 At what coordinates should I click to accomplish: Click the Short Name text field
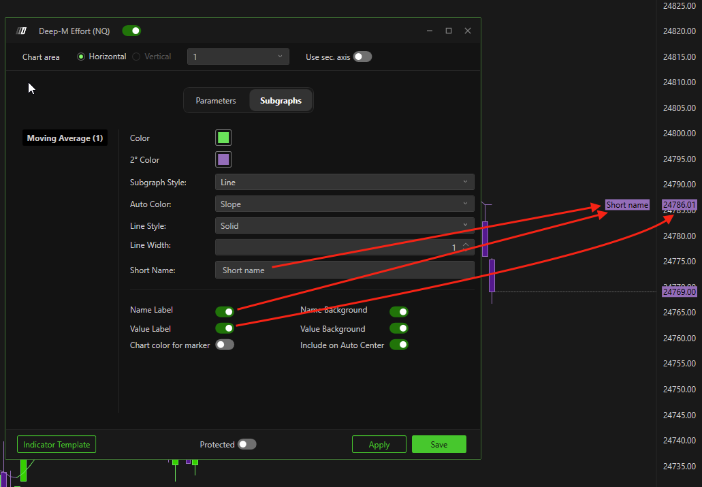click(344, 270)
